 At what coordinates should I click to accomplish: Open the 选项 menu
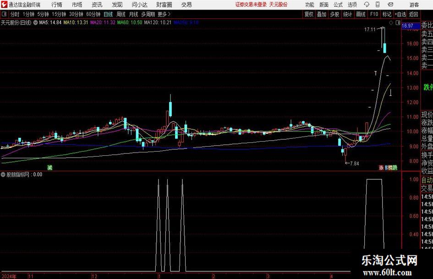[352, 5]
